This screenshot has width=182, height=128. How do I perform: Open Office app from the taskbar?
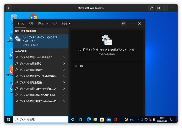tap(115, 119)
